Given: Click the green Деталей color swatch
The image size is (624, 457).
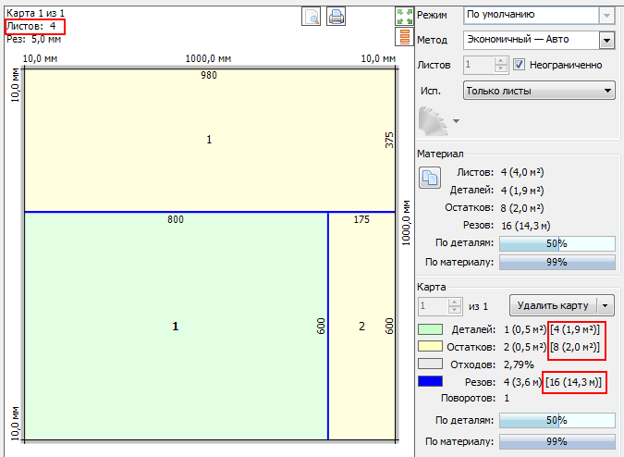Looking at the screenshot, I should coord(430,329).
